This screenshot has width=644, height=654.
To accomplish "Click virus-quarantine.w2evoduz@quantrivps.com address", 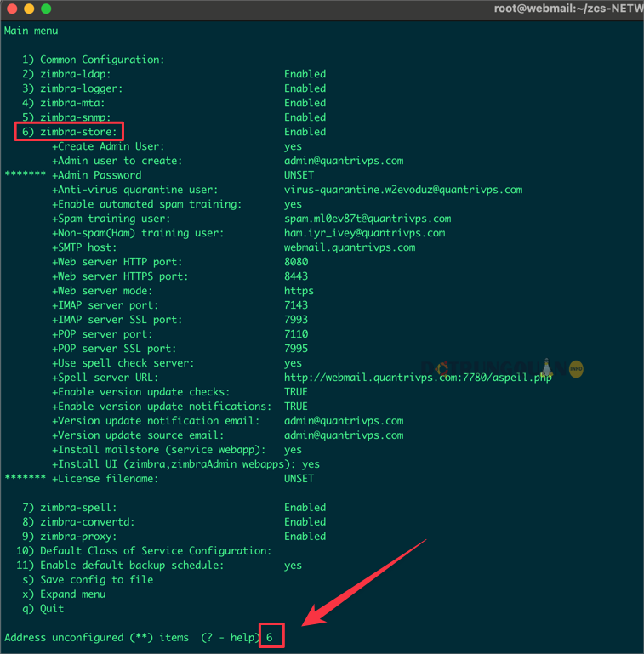I will [x=403, y=190].
